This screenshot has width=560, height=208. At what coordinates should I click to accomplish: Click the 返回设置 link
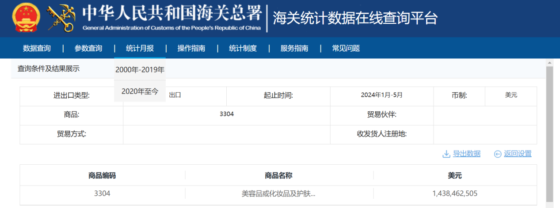(518, 154)
